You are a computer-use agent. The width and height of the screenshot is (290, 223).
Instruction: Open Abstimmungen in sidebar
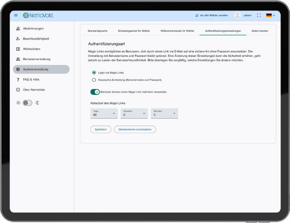(41, 29)
